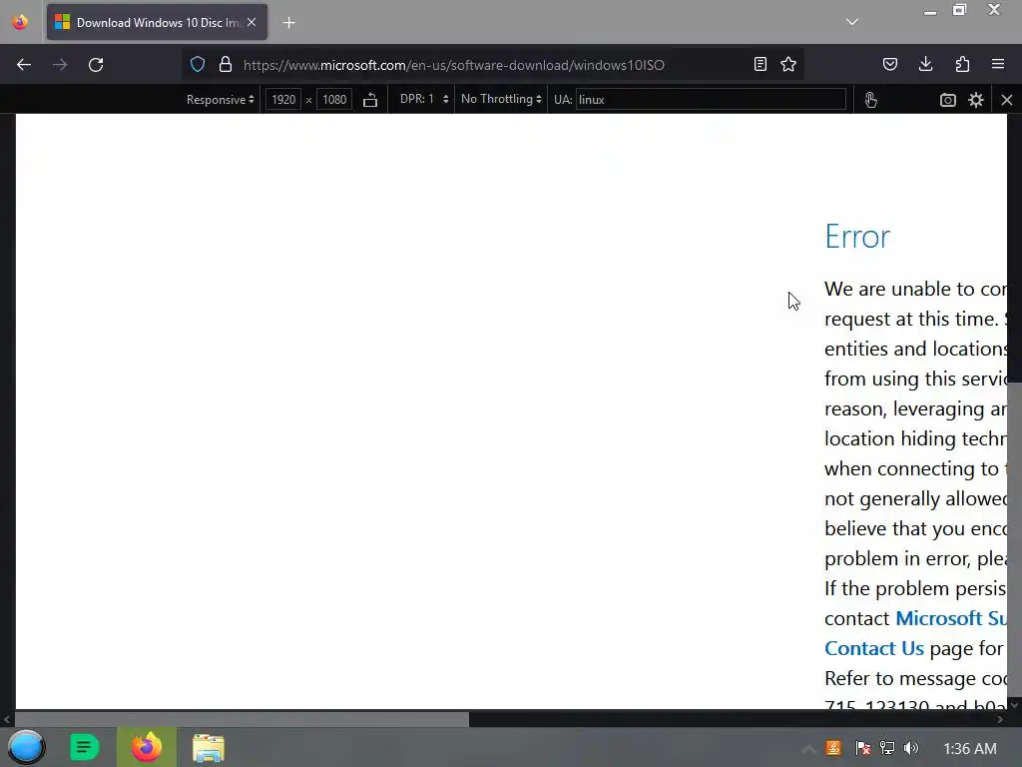Open the Downloads panel
1022x767 pixels.
pos(925,65)
